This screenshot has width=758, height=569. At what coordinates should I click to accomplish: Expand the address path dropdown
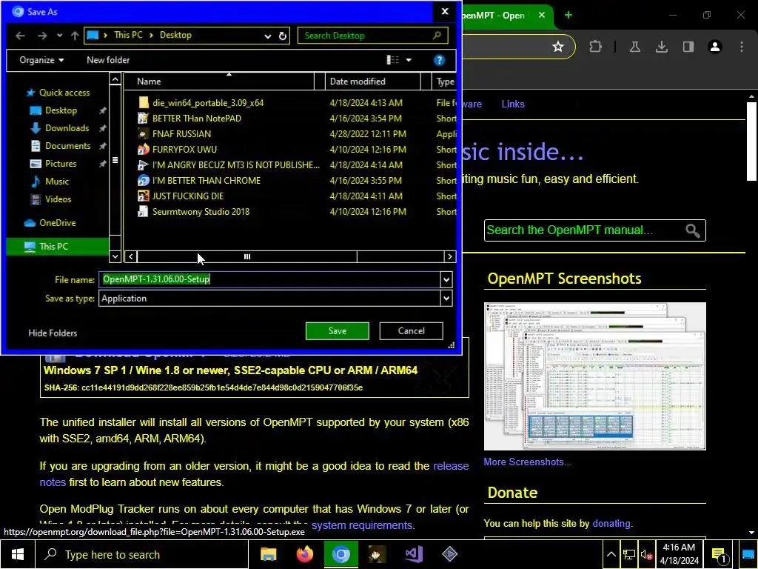coord(267,36)
